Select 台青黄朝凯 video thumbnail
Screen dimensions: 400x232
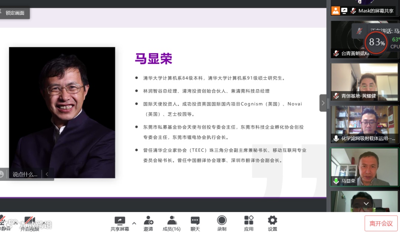[364, 40]
